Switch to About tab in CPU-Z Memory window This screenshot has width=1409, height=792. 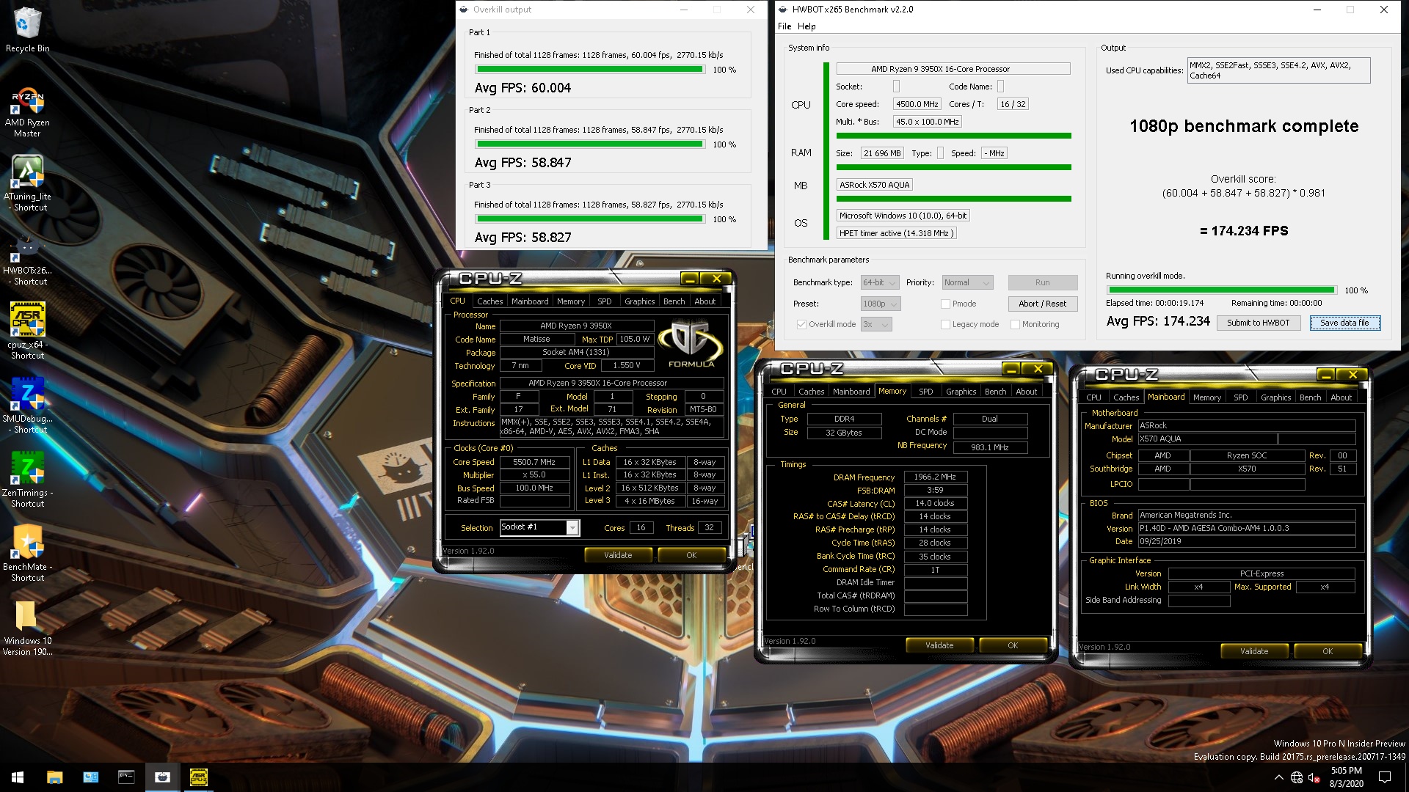[1026, 392]
